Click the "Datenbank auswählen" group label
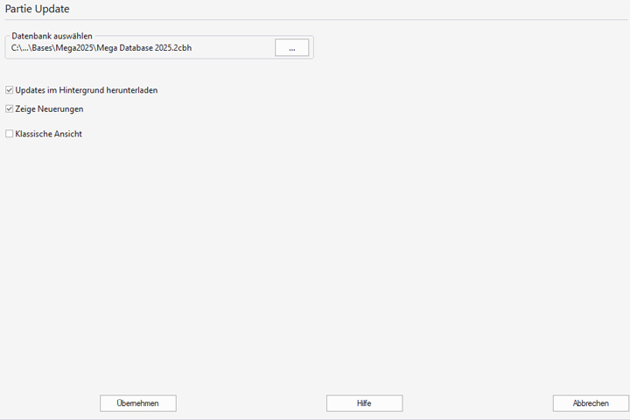 52,36
